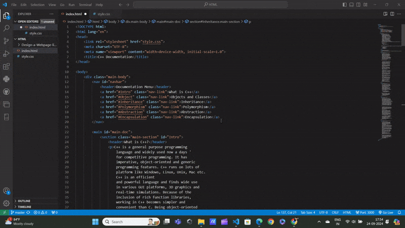Open the Extensions view
The height and width of the screenshot is (228, 405).
[x=6, y=66]
